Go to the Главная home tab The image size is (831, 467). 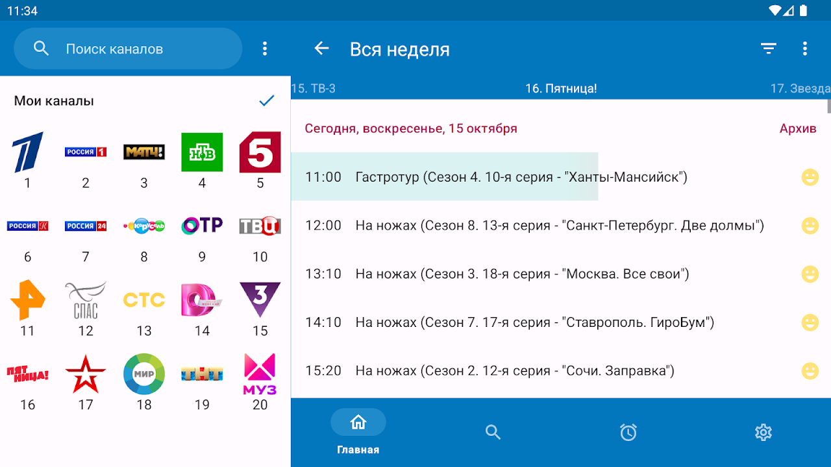tap(358, 433)
